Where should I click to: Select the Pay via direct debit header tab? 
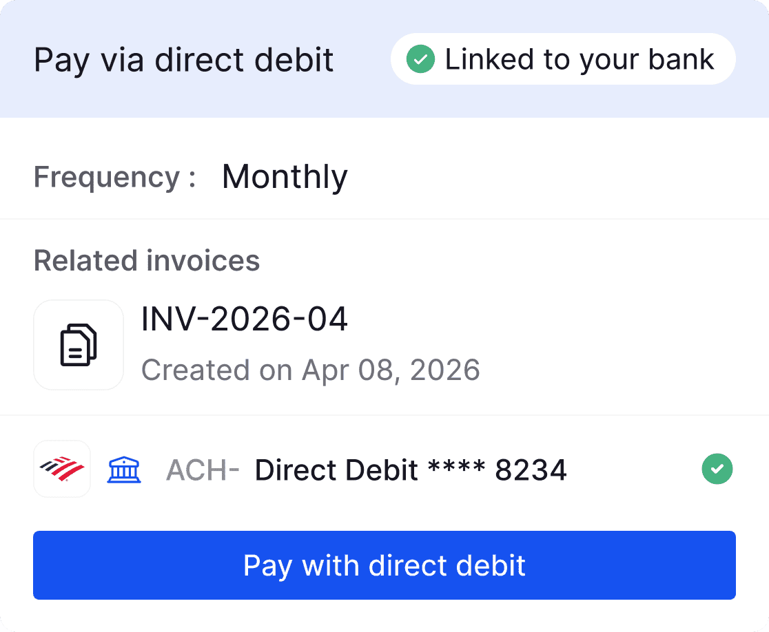tap(183, 59)
